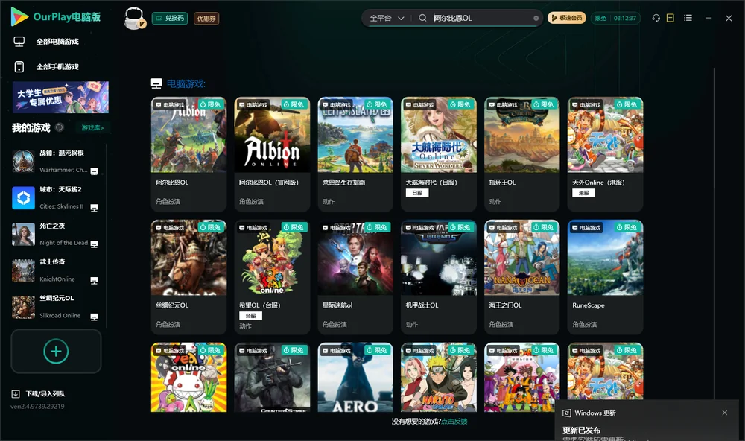Clear the search box text
Viewport: 745px width, 441px height.
click(x=536, y=18)
